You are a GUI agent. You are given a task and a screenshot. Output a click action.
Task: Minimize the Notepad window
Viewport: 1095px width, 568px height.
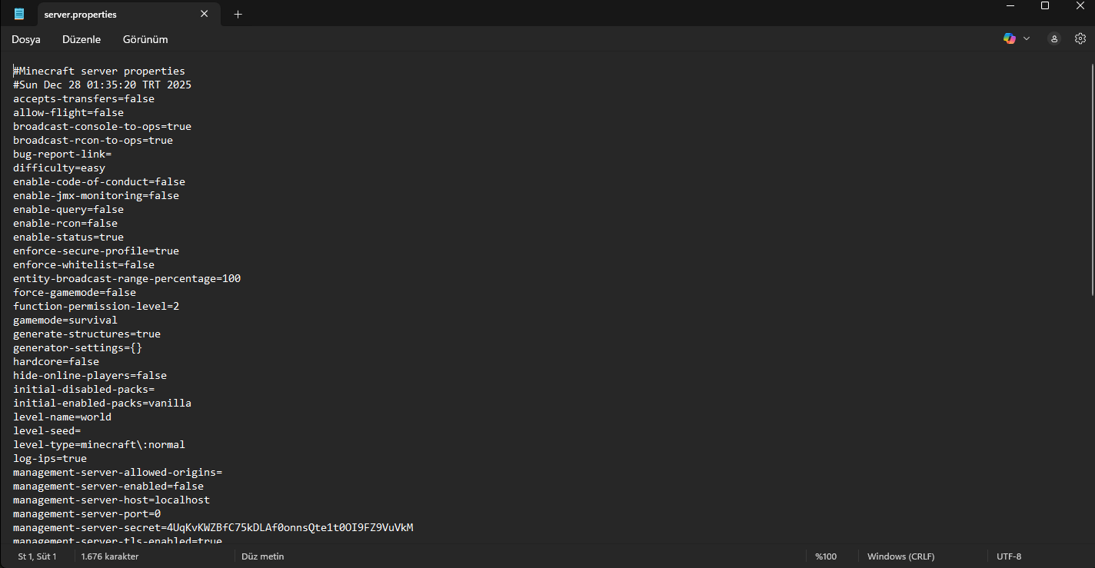(1010, 6)
